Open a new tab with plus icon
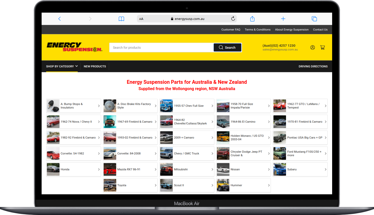 point(283,19)
